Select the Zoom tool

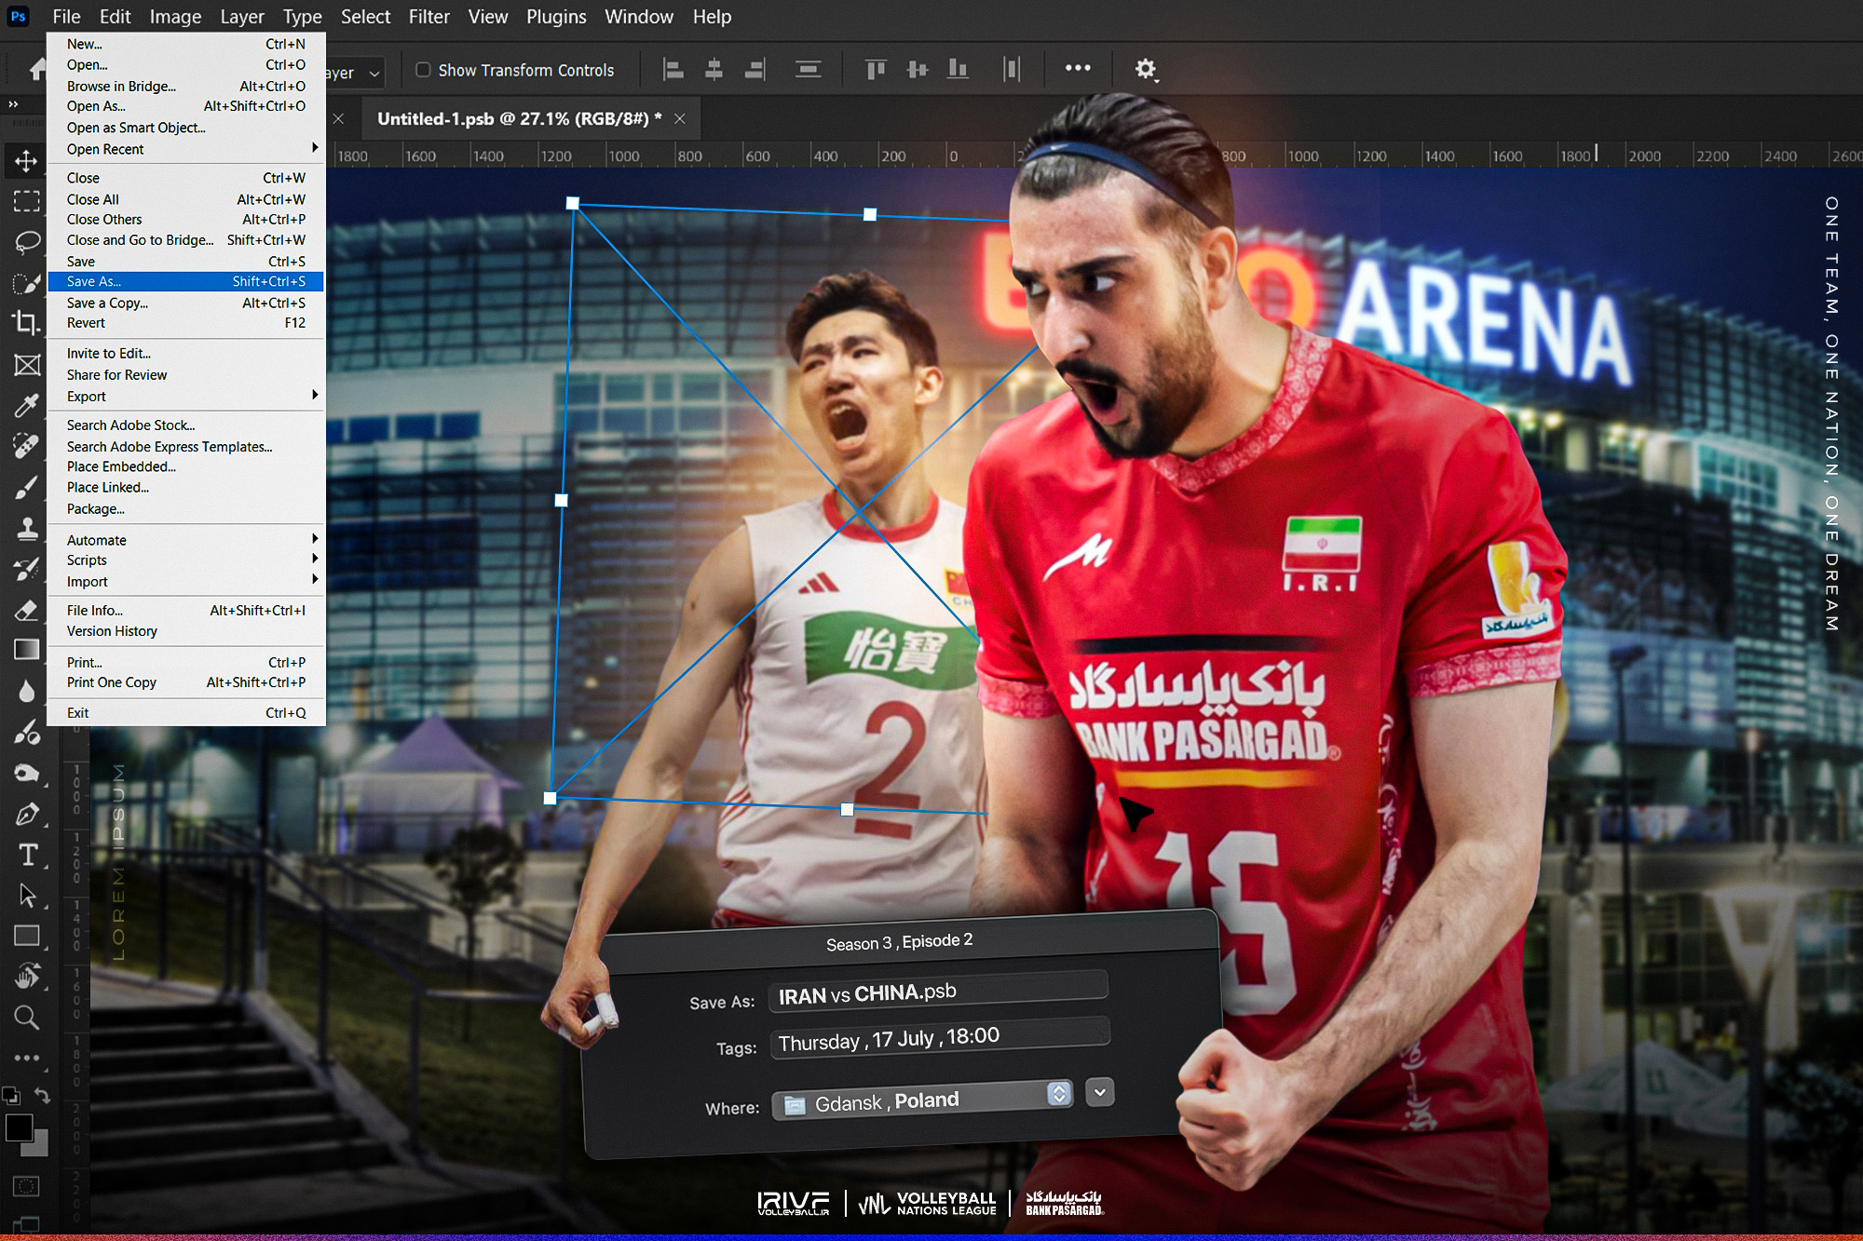point(26,1018)
